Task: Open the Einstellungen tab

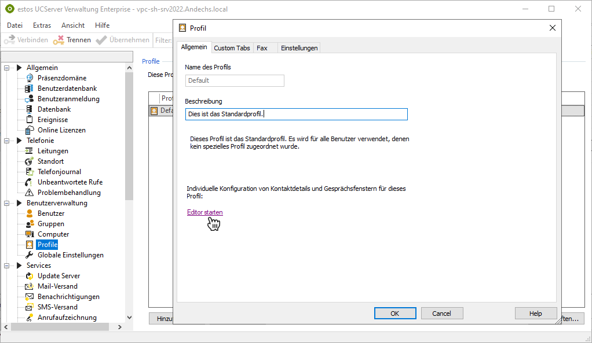Action: 299,48
